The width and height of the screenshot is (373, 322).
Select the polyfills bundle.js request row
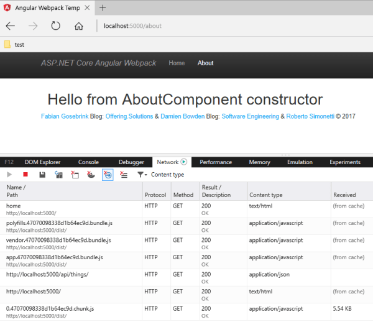click(x=186, y=226)
